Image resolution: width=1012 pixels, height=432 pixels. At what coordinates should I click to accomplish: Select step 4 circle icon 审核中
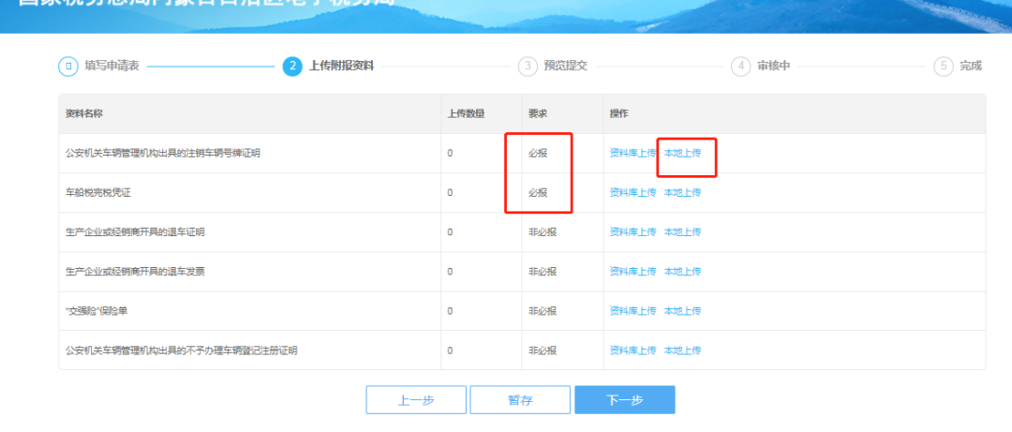coord(740,67)
